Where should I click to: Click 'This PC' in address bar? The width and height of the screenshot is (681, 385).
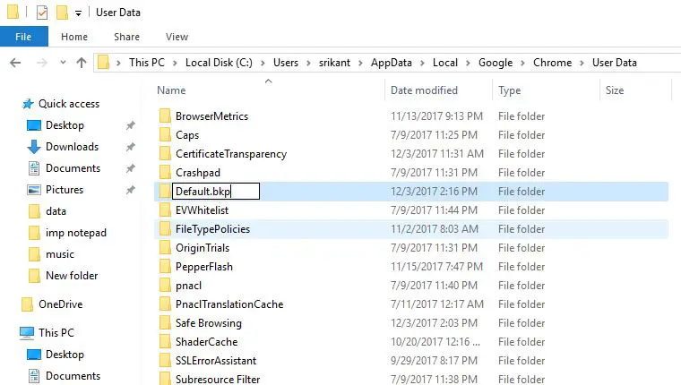pos(147,63)
